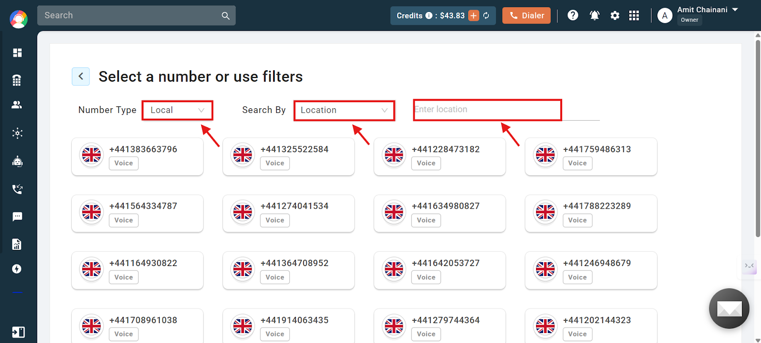Select number +441228473182
This screenshot has width=761, height=343.
coord(440,157)
